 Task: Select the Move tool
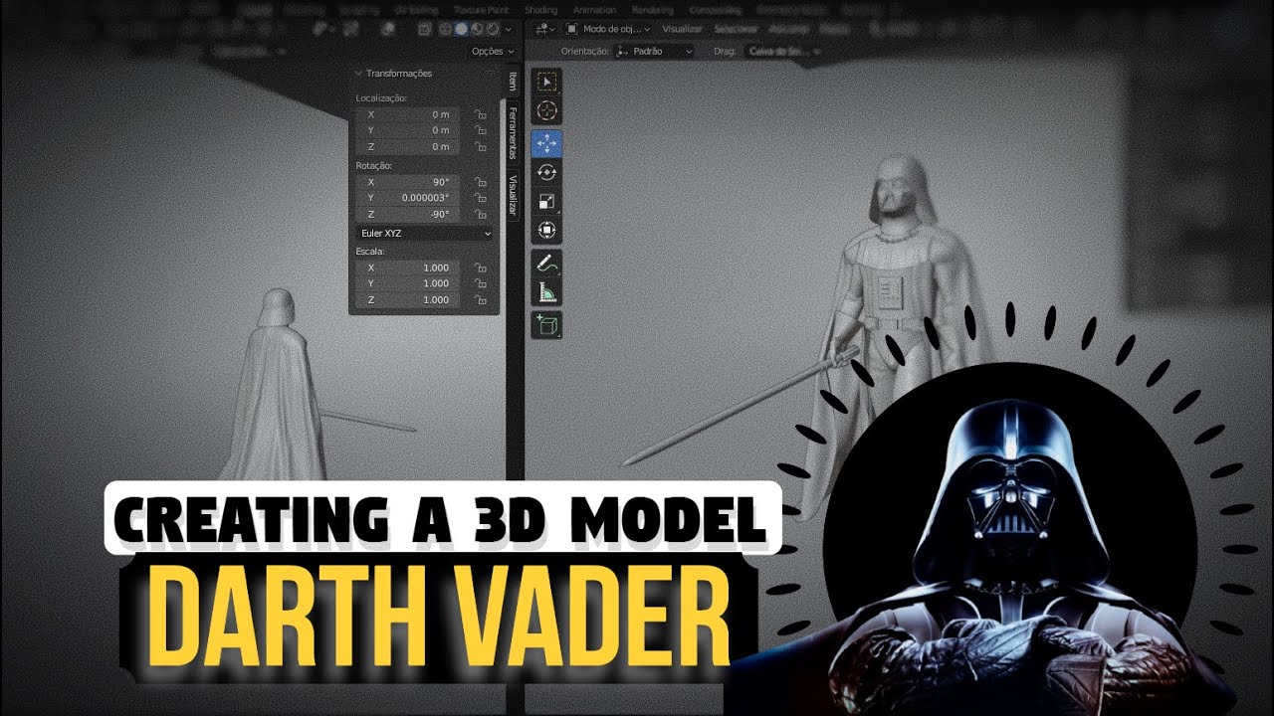click(x=546, y=143)
